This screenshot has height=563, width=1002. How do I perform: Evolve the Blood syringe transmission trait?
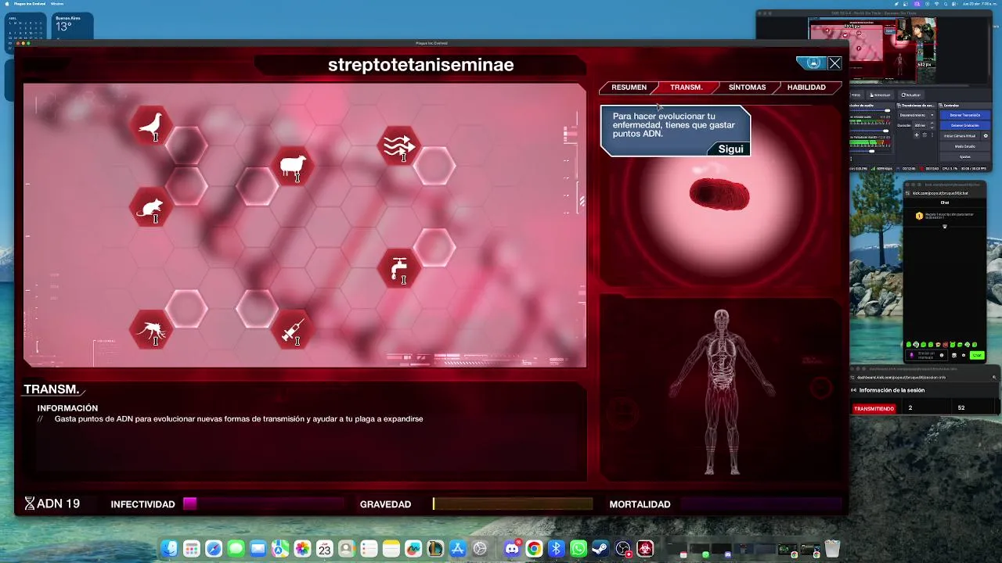click(292, 330)
